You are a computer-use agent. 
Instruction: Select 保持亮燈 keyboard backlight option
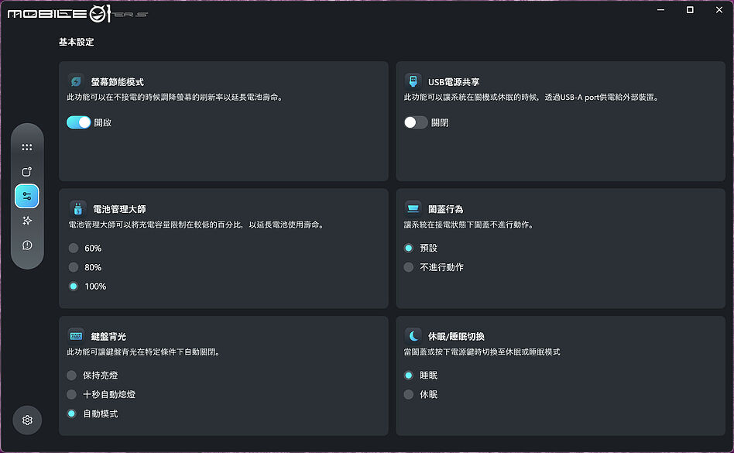pyautogui.click(x=72, y=376)
